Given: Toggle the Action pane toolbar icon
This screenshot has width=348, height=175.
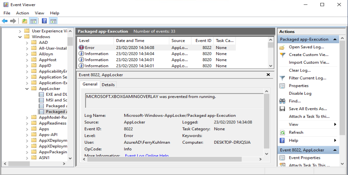Looking at the screenshot, I should pos(53,21).
